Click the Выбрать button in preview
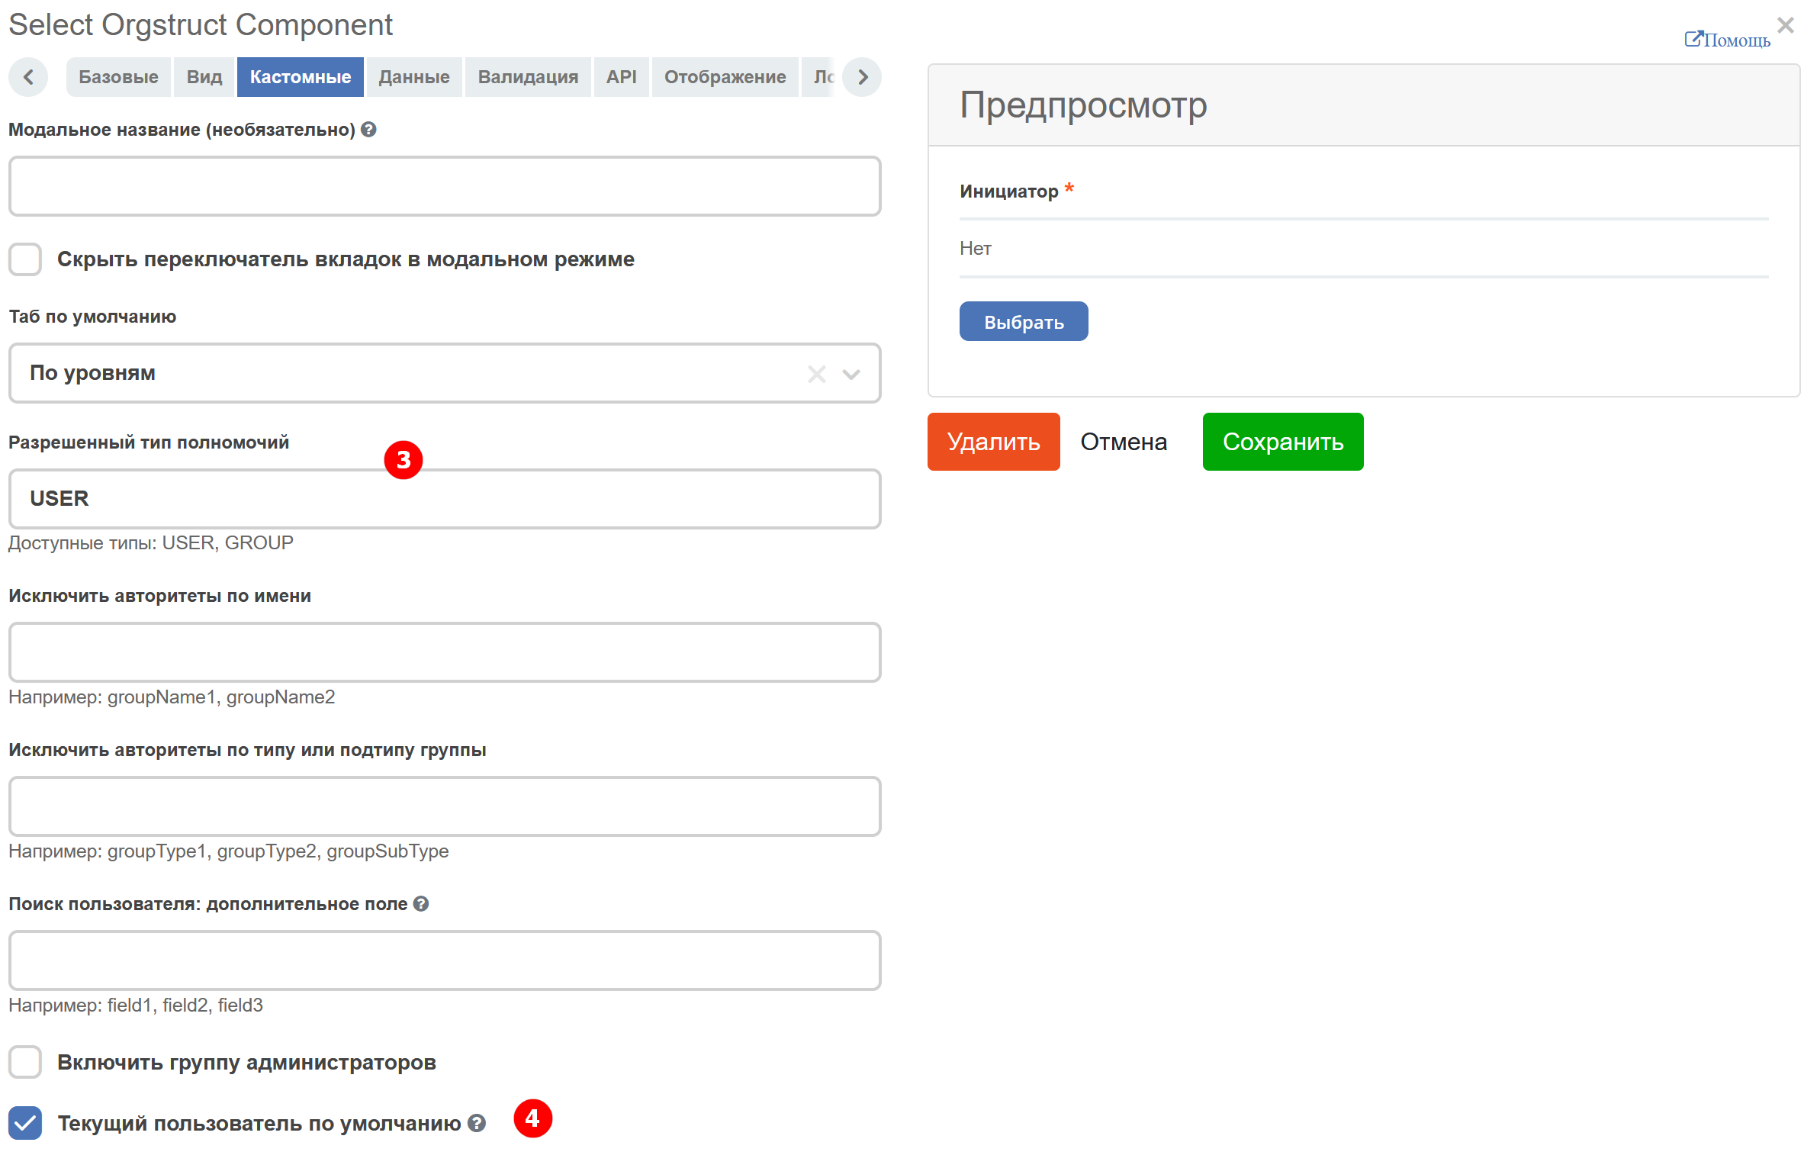 pyautogui.click(x=1024, y=321)
